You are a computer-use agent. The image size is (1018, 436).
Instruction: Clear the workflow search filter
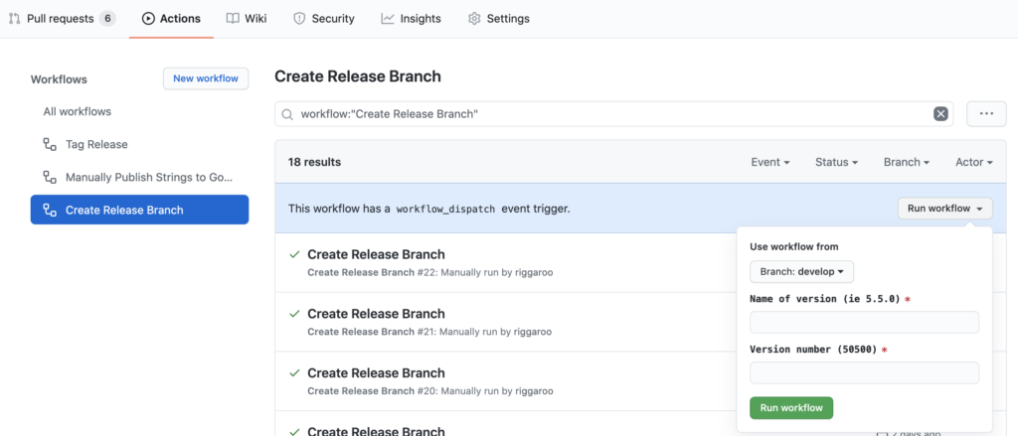click(940, 114)
